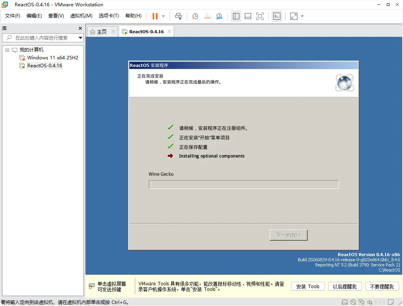
Task: Open the 帮助(H) menu
Action: pos(133,16)
